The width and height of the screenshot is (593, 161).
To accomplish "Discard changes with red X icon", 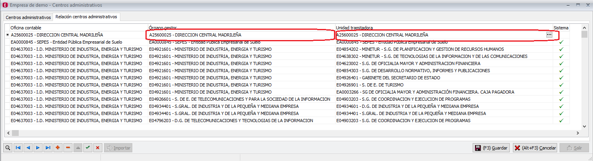I will tap(98, 148).
